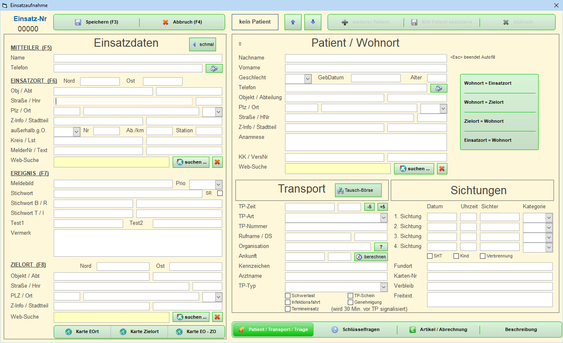Click question mark next to Organisation
Image resolution: width=563 pixels, height=343 pixels.
(381, 247)
